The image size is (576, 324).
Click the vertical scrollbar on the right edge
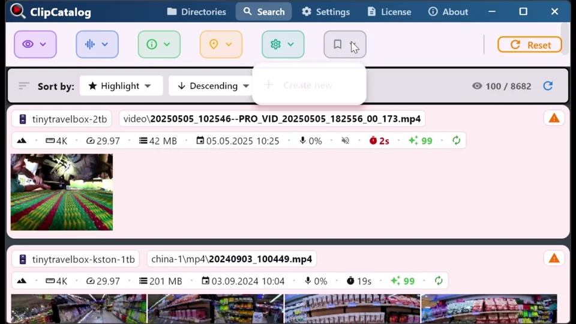click(565, 36)
